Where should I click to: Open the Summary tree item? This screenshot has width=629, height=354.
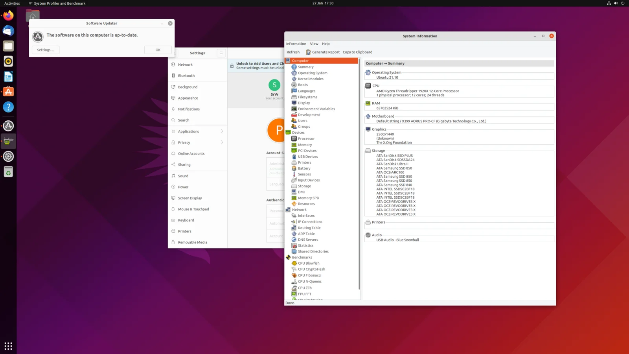click(305, 67)
